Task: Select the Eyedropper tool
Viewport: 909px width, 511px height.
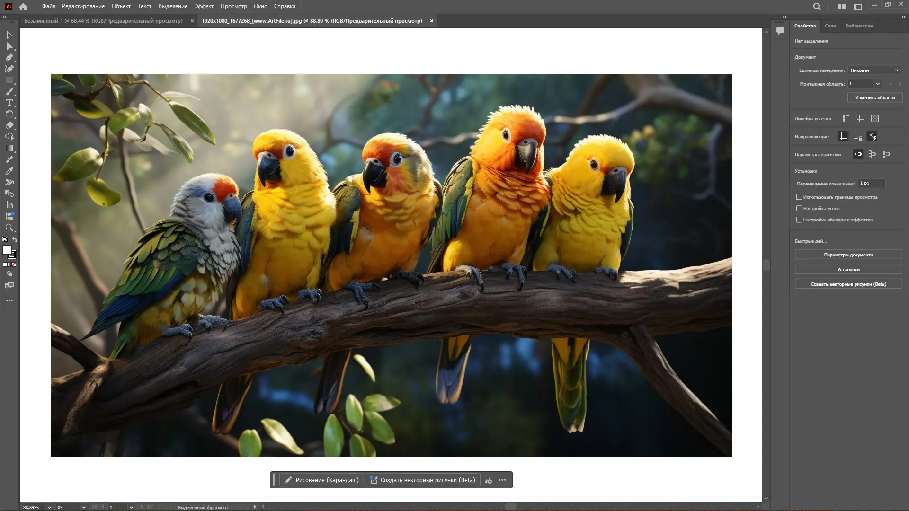Action: [x=9, y=171]
